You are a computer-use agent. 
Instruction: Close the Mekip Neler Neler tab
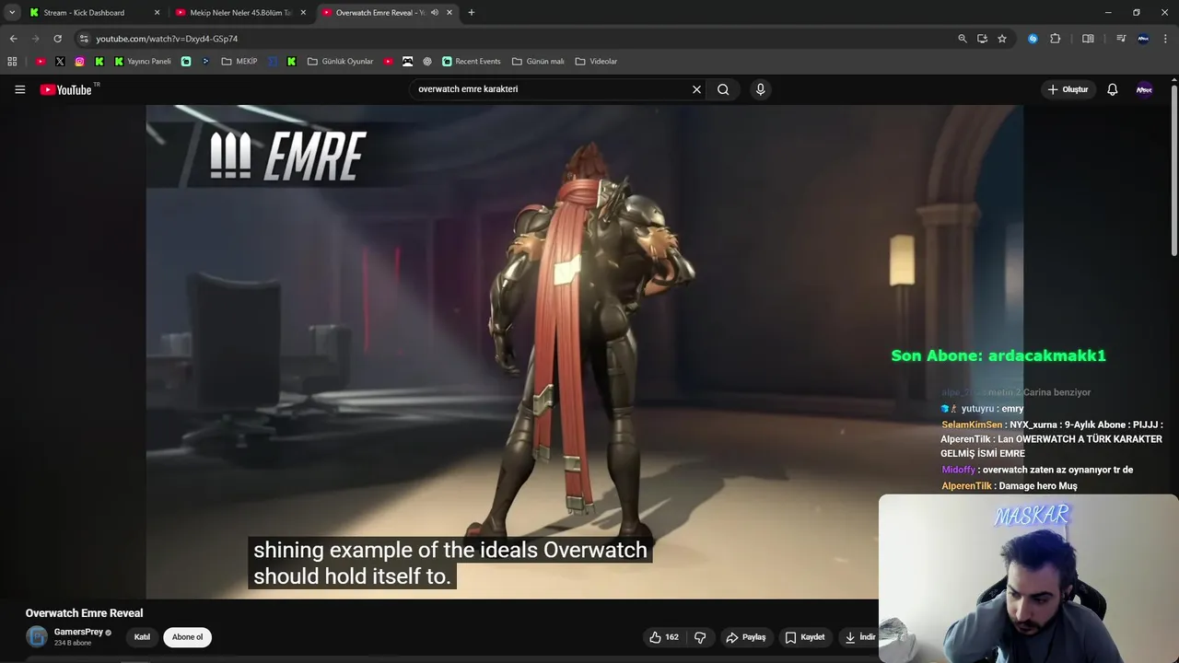tap(303, 13)
